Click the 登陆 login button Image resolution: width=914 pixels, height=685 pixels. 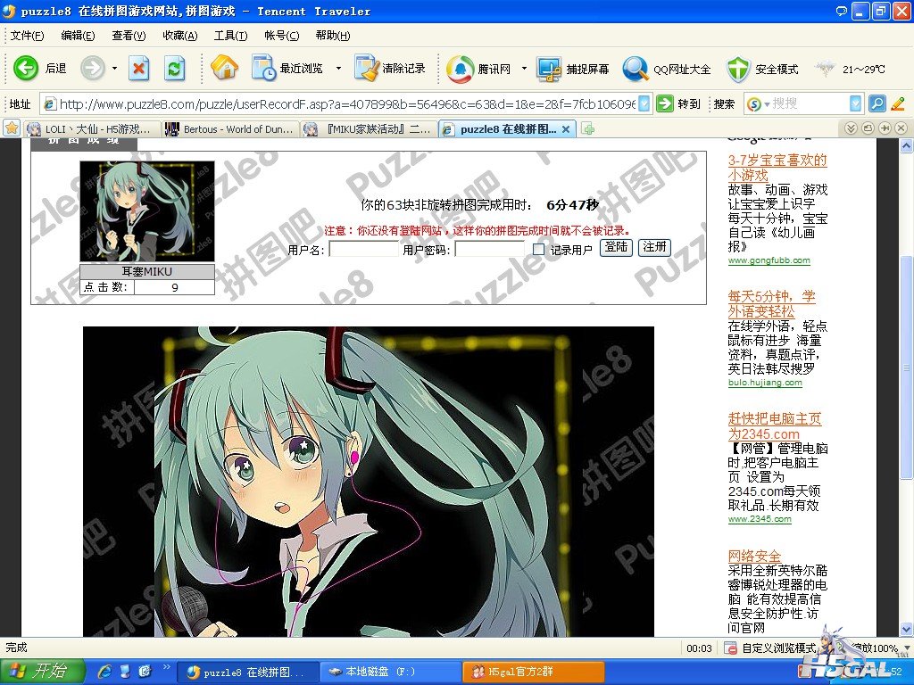click(x=616, y=248)
